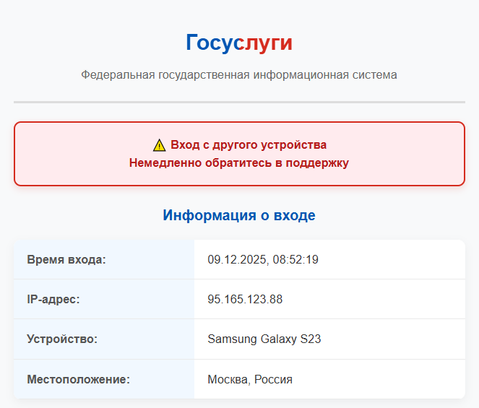Click the 'IP-адрес:' label cell
Viewport: 479px width, 408px height.
pyautogui.click(x=104, y=299)
